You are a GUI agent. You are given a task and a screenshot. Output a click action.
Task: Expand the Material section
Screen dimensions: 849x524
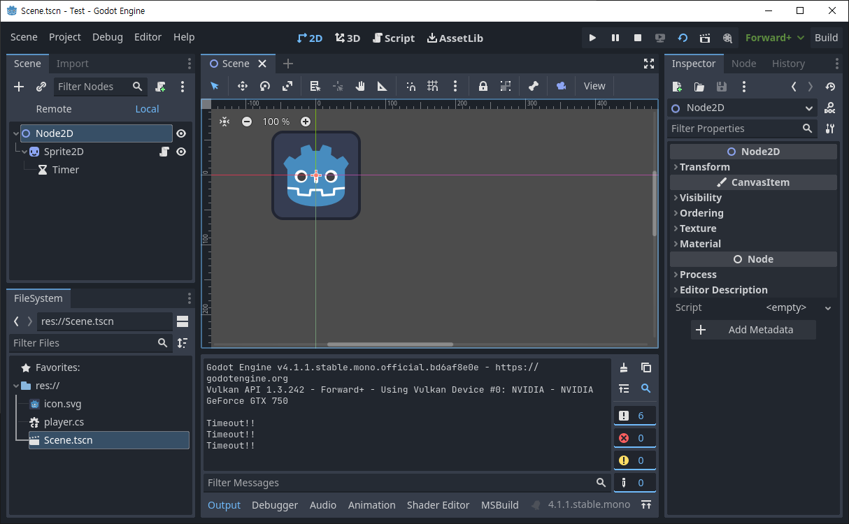point(753,244)
